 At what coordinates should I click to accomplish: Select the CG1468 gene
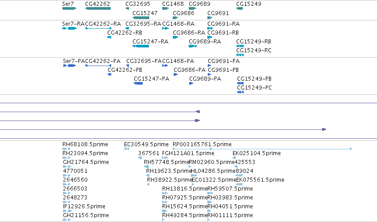(x=166, y=8)
